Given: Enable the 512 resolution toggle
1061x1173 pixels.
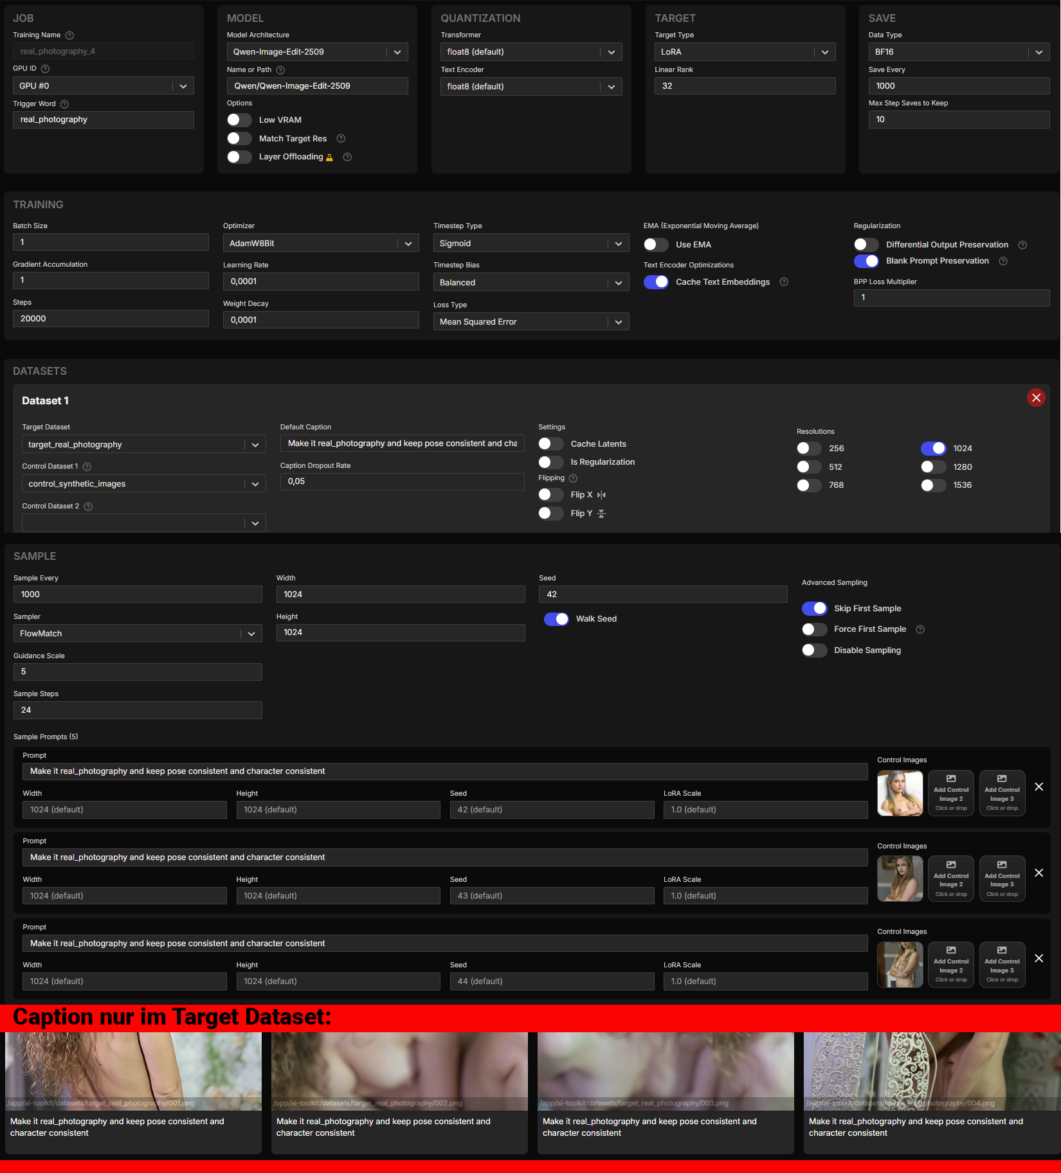Looking at the screenshot, I should 808,467.
